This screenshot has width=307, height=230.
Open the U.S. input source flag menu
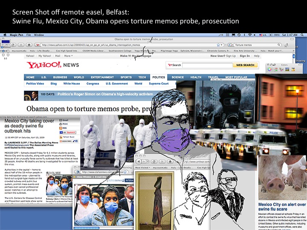coord(263,35)
